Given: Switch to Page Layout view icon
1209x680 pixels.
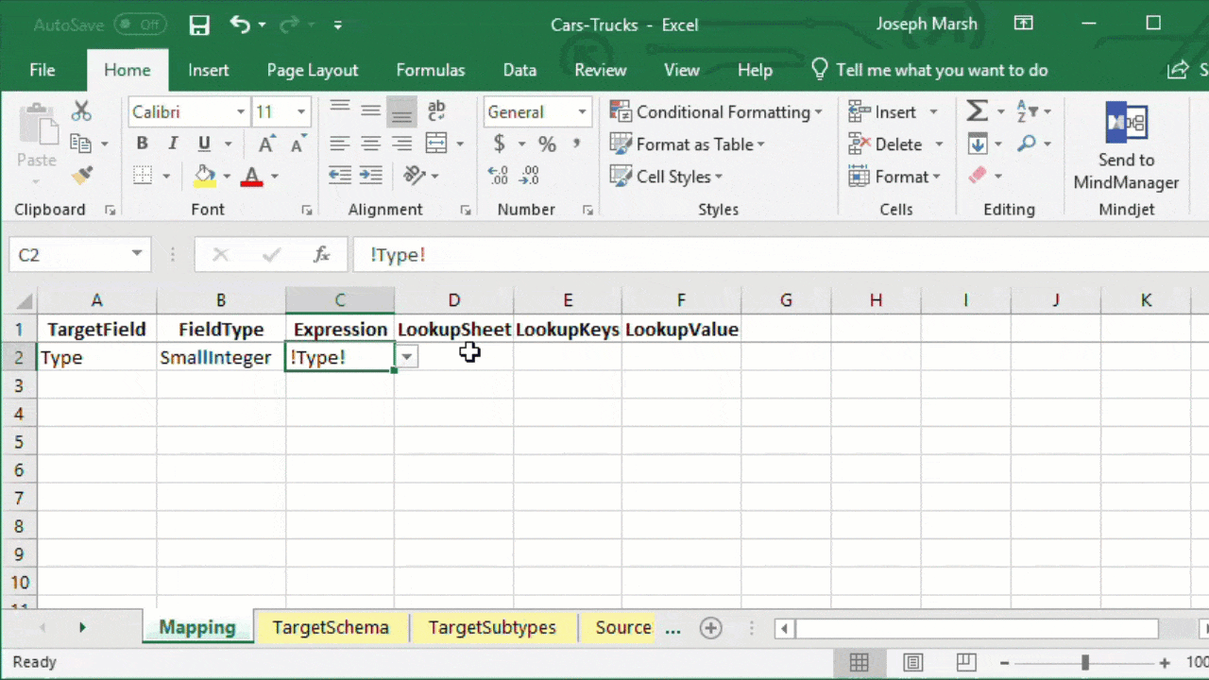Looking at the screenshot, I should (912, 662).
